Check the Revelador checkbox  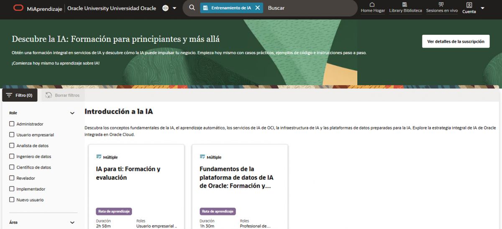tap(12, 178)
